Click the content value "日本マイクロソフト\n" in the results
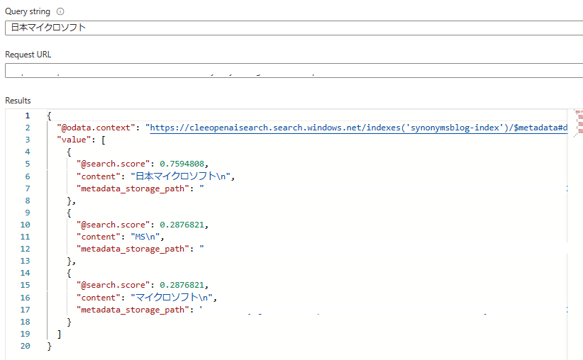583x360 pixels. coord(182,176)
